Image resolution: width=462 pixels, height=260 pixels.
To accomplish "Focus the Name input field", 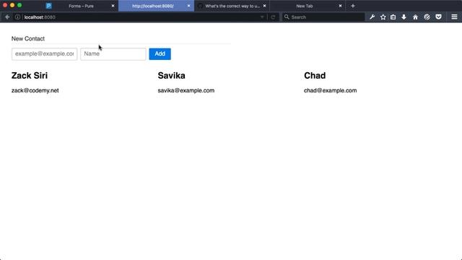I will point(113,54).
